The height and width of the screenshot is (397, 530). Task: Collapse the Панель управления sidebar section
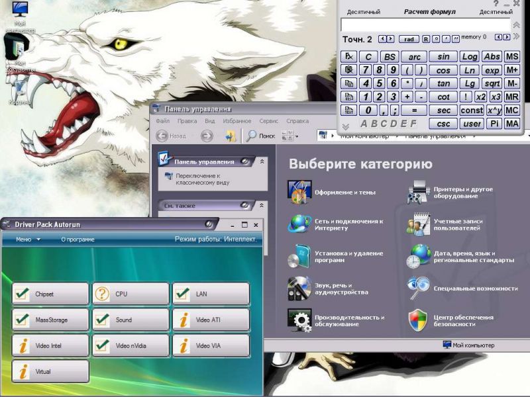262,161
